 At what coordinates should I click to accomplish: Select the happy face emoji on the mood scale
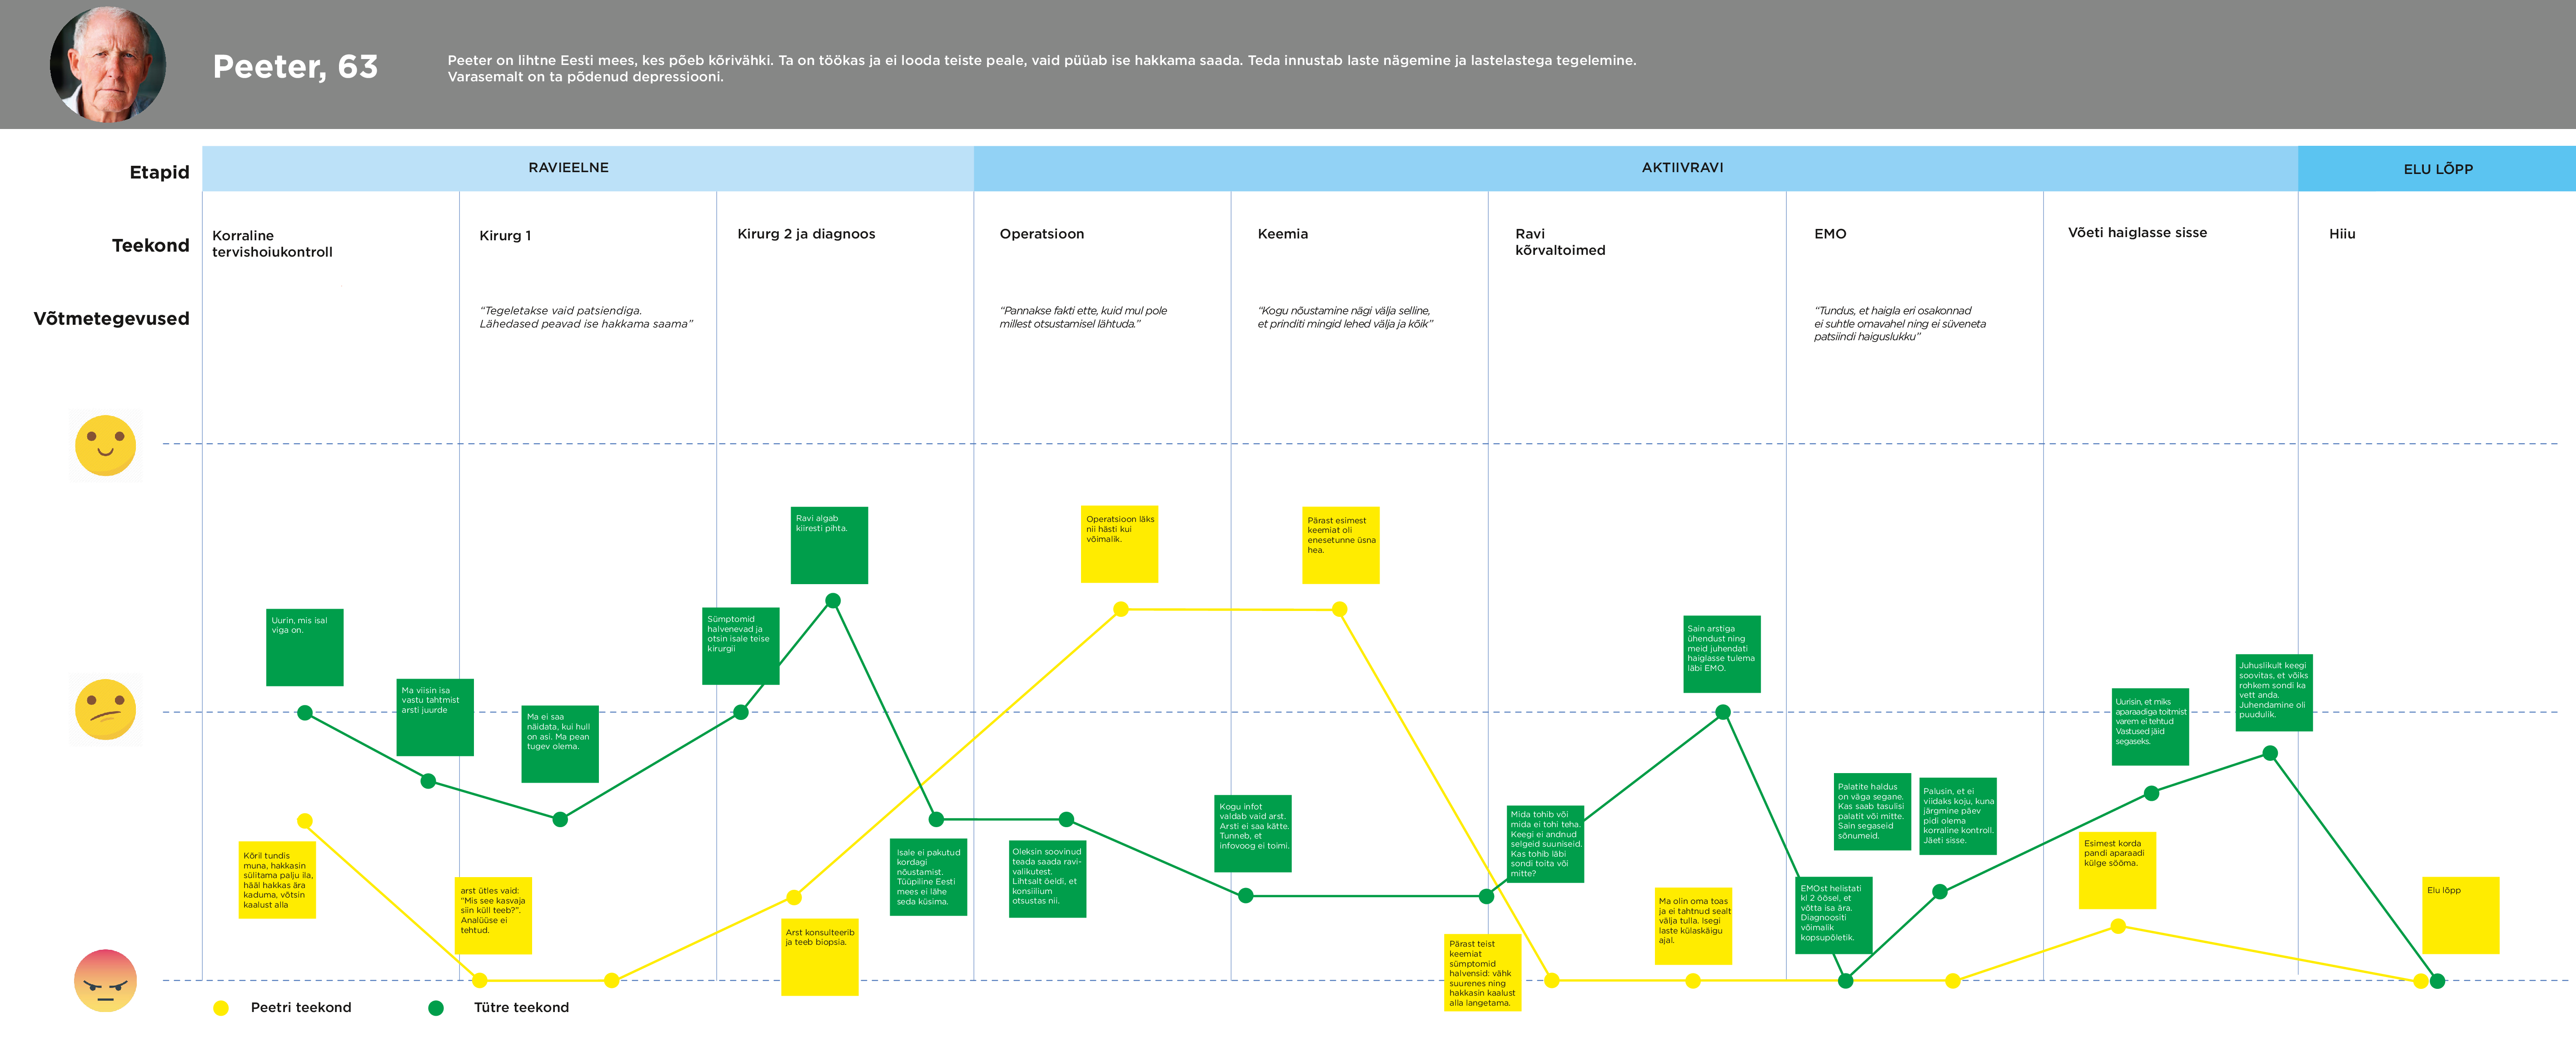[106, 446]
